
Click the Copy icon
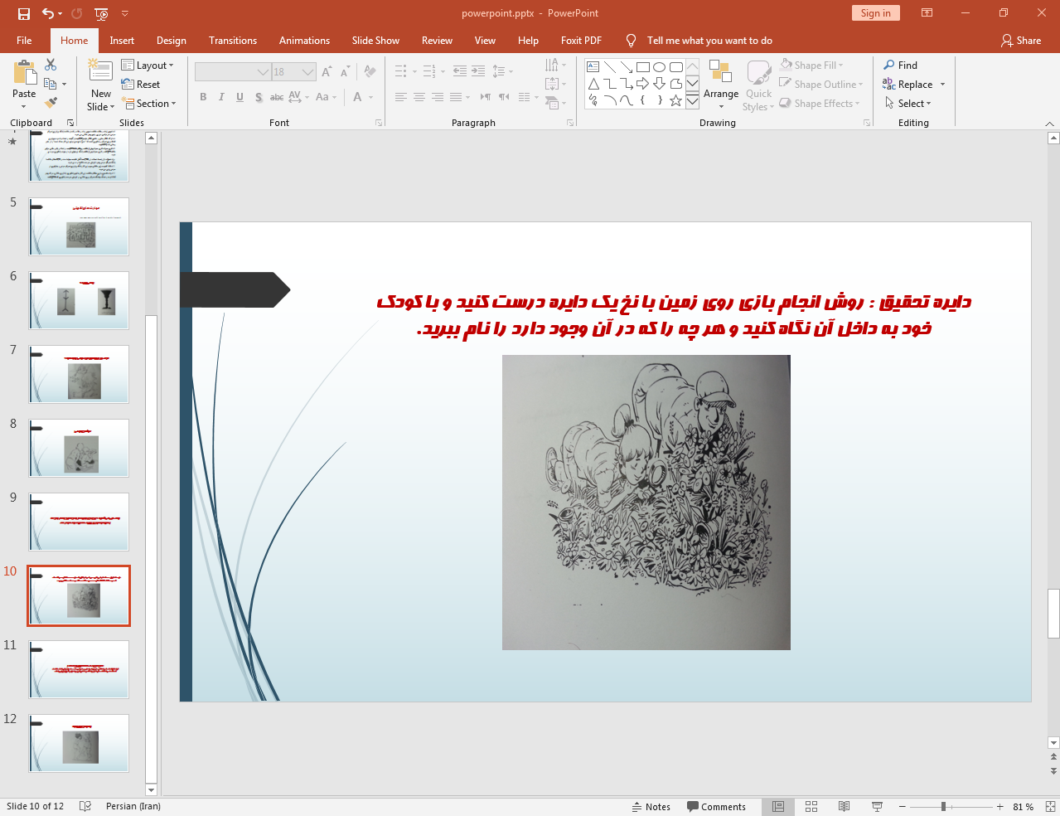tap(51, 84)
